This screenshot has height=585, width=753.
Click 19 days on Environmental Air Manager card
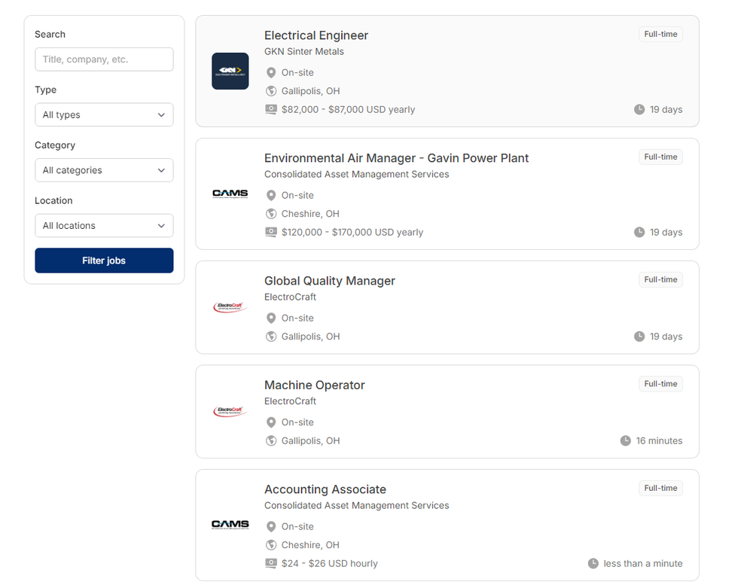coord(666,233)
